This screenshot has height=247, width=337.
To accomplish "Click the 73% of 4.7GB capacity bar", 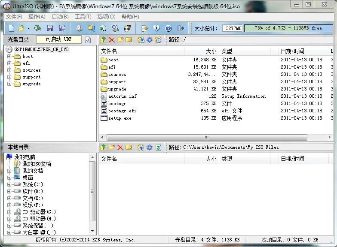I will tap(288, 28).
